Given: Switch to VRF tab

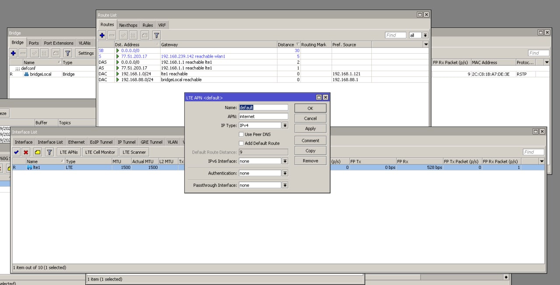Looking at the screenshot, I should coord(162,25).
